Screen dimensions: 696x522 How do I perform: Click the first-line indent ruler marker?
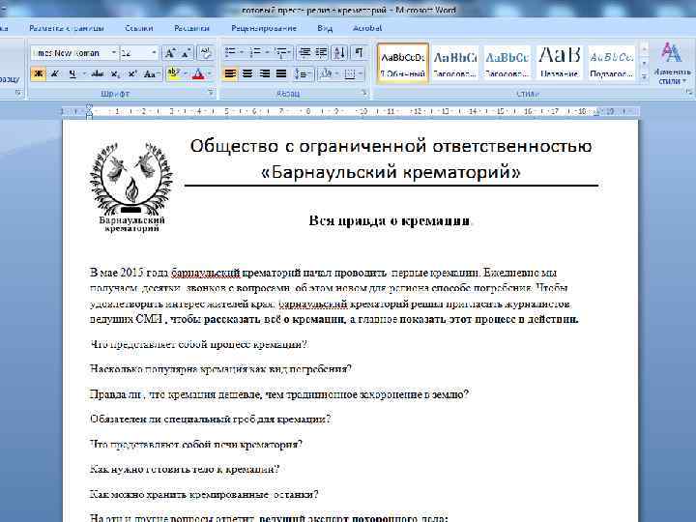89,108
